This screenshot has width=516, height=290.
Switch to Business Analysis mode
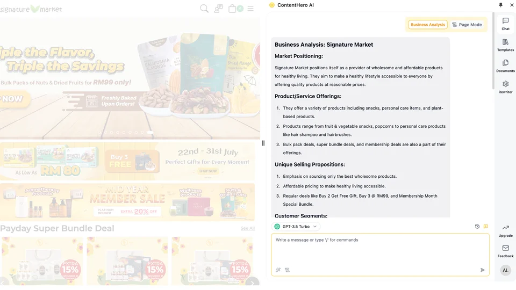[x=427, y=25]
